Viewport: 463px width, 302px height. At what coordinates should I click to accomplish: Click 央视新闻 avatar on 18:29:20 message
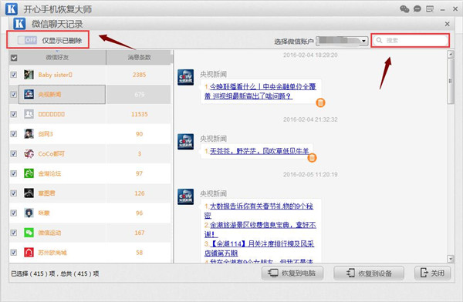[185, 77]
